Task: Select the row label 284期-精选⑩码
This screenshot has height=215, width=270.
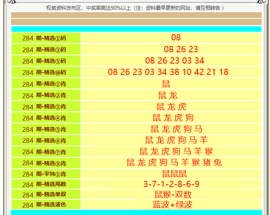Action: tap(44, 72)
